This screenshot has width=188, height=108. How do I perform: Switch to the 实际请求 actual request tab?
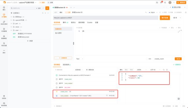click(67, 65)
